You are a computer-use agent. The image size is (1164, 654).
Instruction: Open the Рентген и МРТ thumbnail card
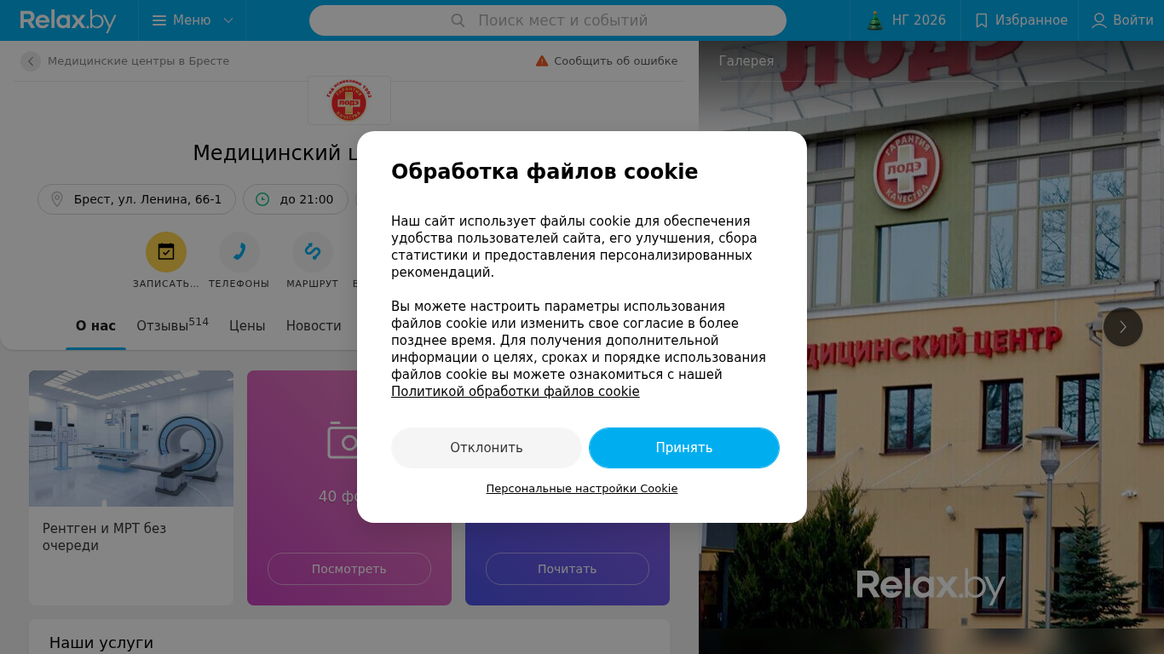pyautogui.click(x=131, y=487)
